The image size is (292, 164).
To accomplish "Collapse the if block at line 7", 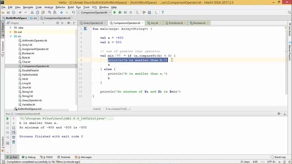I will tap(91, 56).
